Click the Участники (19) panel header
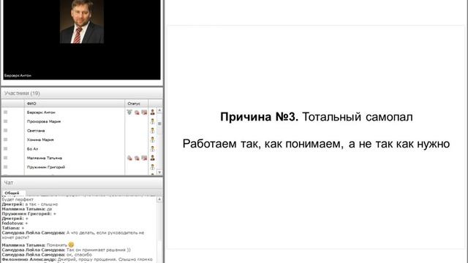The image size is (468, 263). [82, 94]
